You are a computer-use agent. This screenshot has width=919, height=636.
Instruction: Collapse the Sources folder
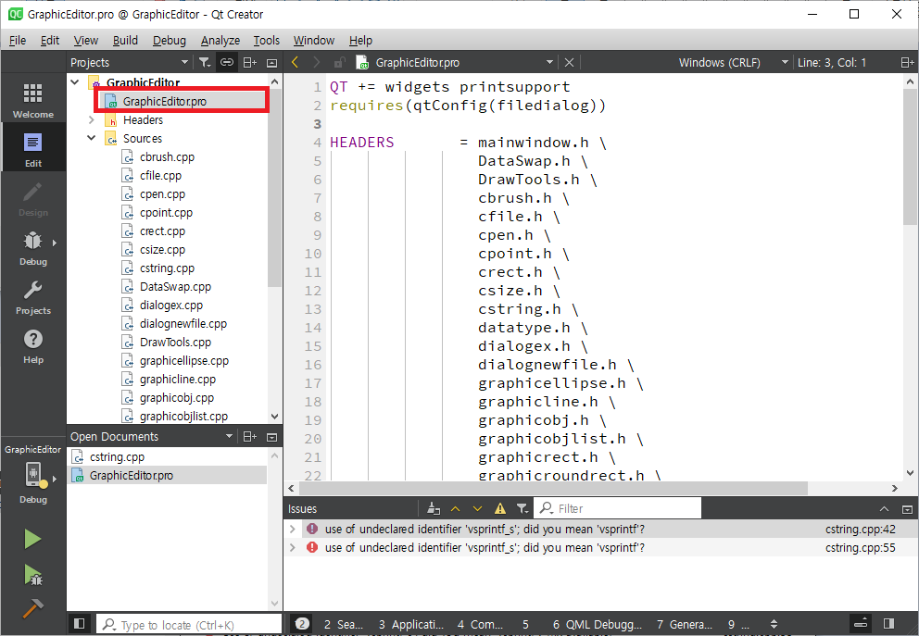tap(92, 138)
